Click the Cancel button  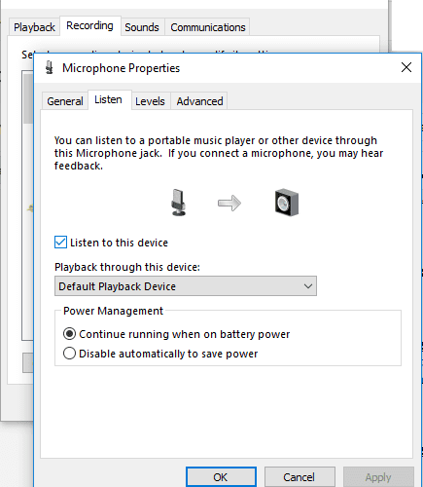[300, 477]
